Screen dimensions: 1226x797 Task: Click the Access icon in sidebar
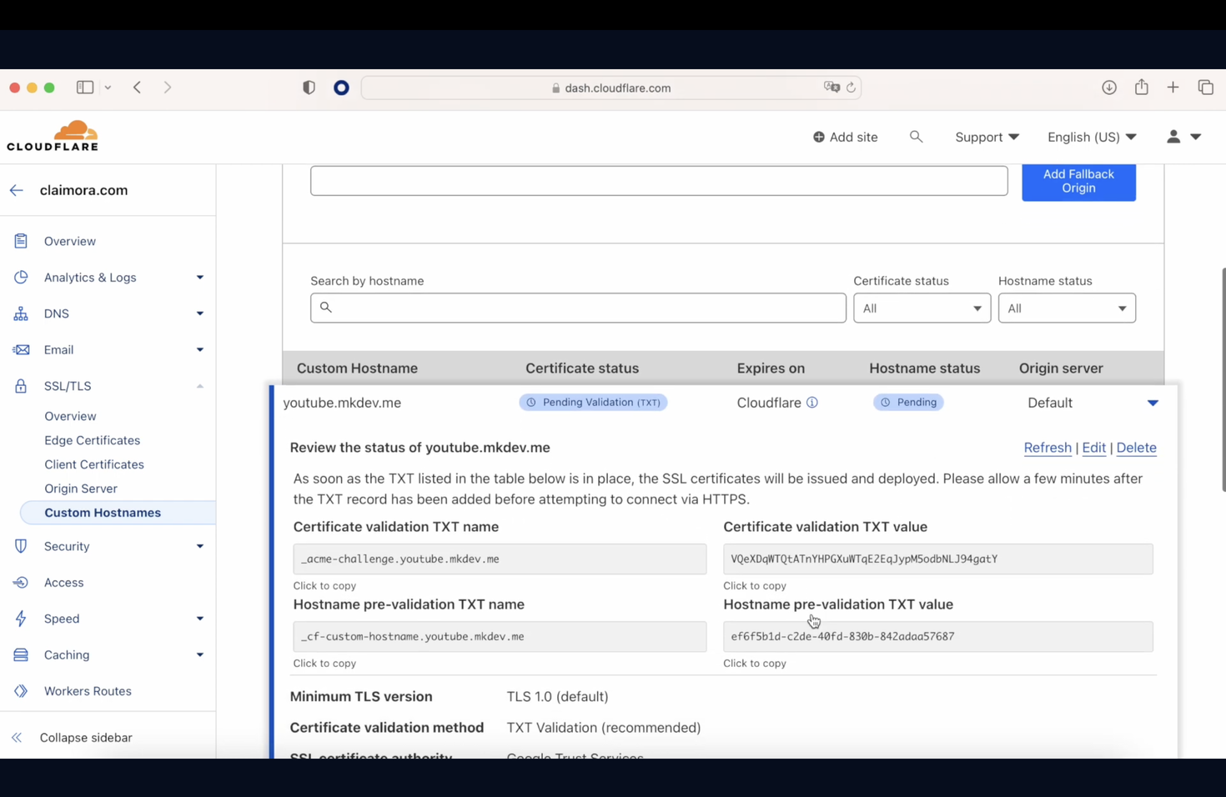click(21, 582)
